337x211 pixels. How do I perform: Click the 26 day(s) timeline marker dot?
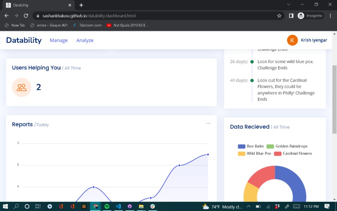pyautogui.click(x=252, y=62)
